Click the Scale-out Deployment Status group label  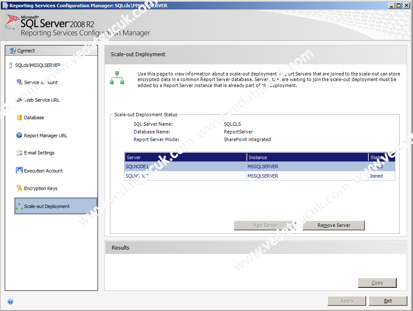coord(146,115)
